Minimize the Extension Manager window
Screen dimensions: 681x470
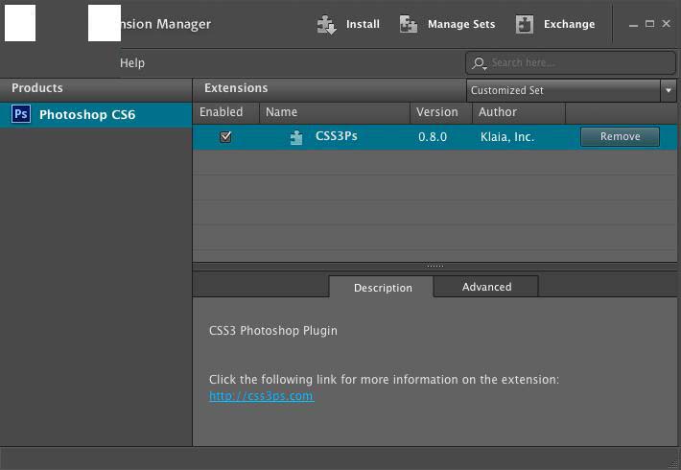coord(633,25)
